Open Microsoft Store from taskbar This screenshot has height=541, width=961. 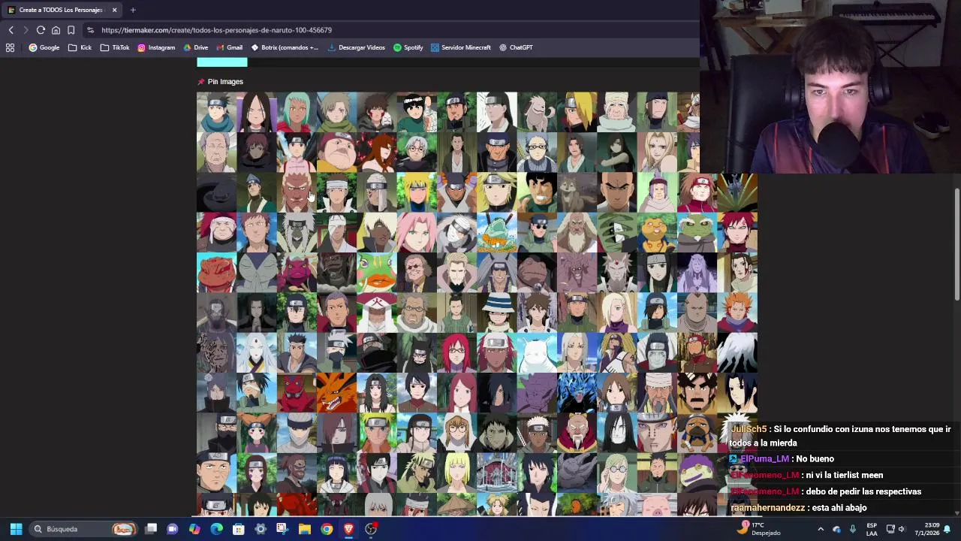[x=238, y=529]
